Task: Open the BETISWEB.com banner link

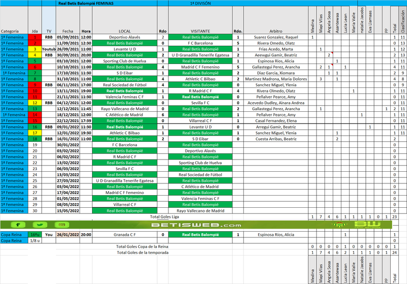Action: (x=196, y=225)
